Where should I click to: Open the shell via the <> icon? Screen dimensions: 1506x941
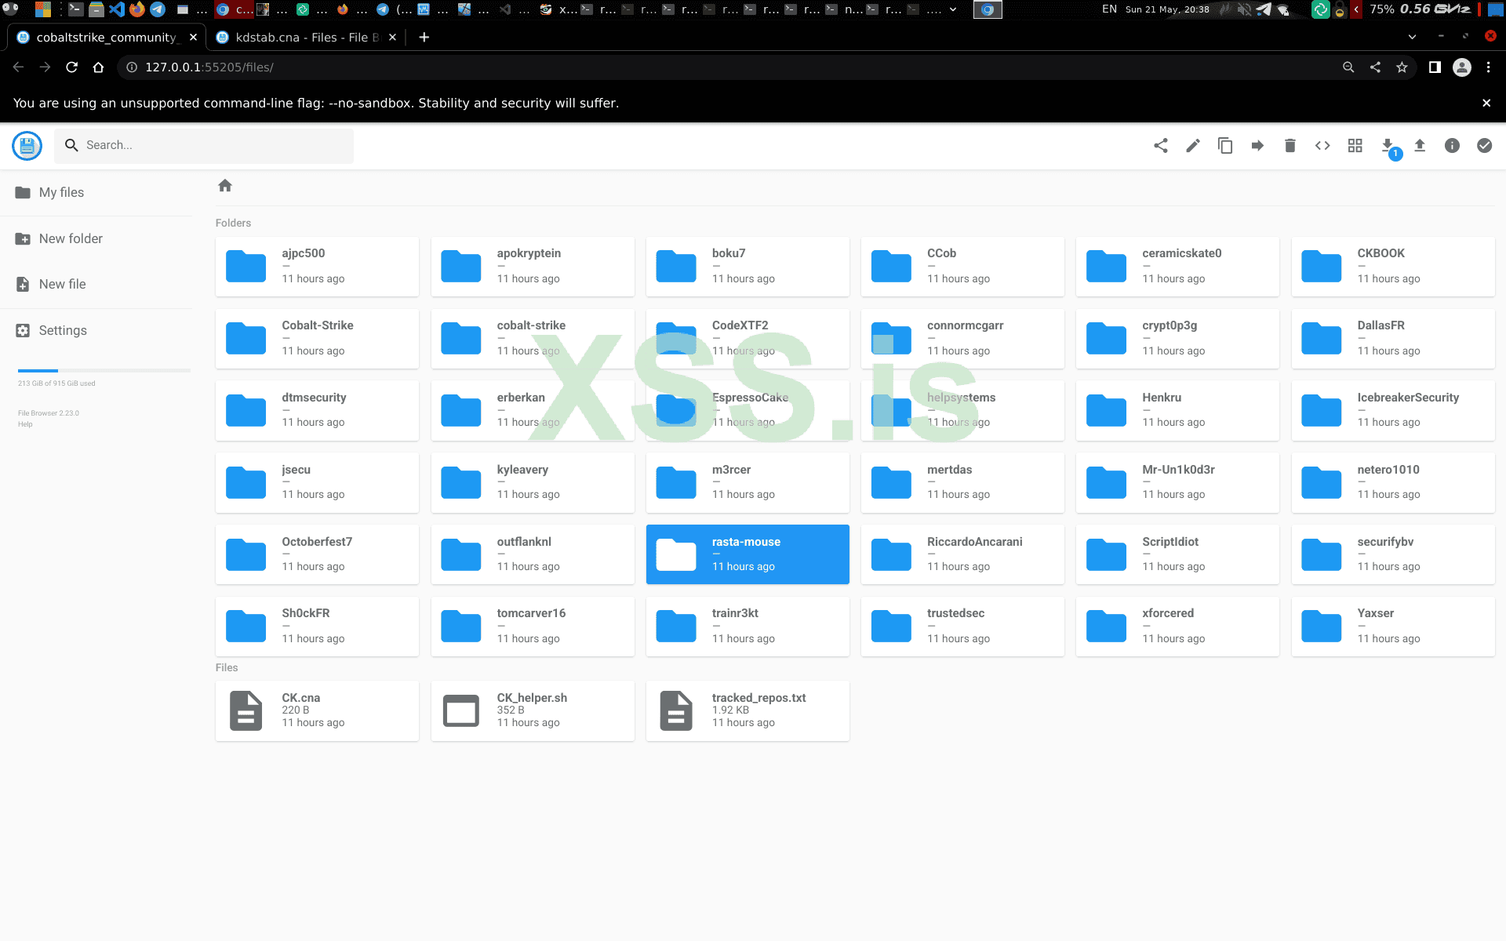click(1322, 145)
